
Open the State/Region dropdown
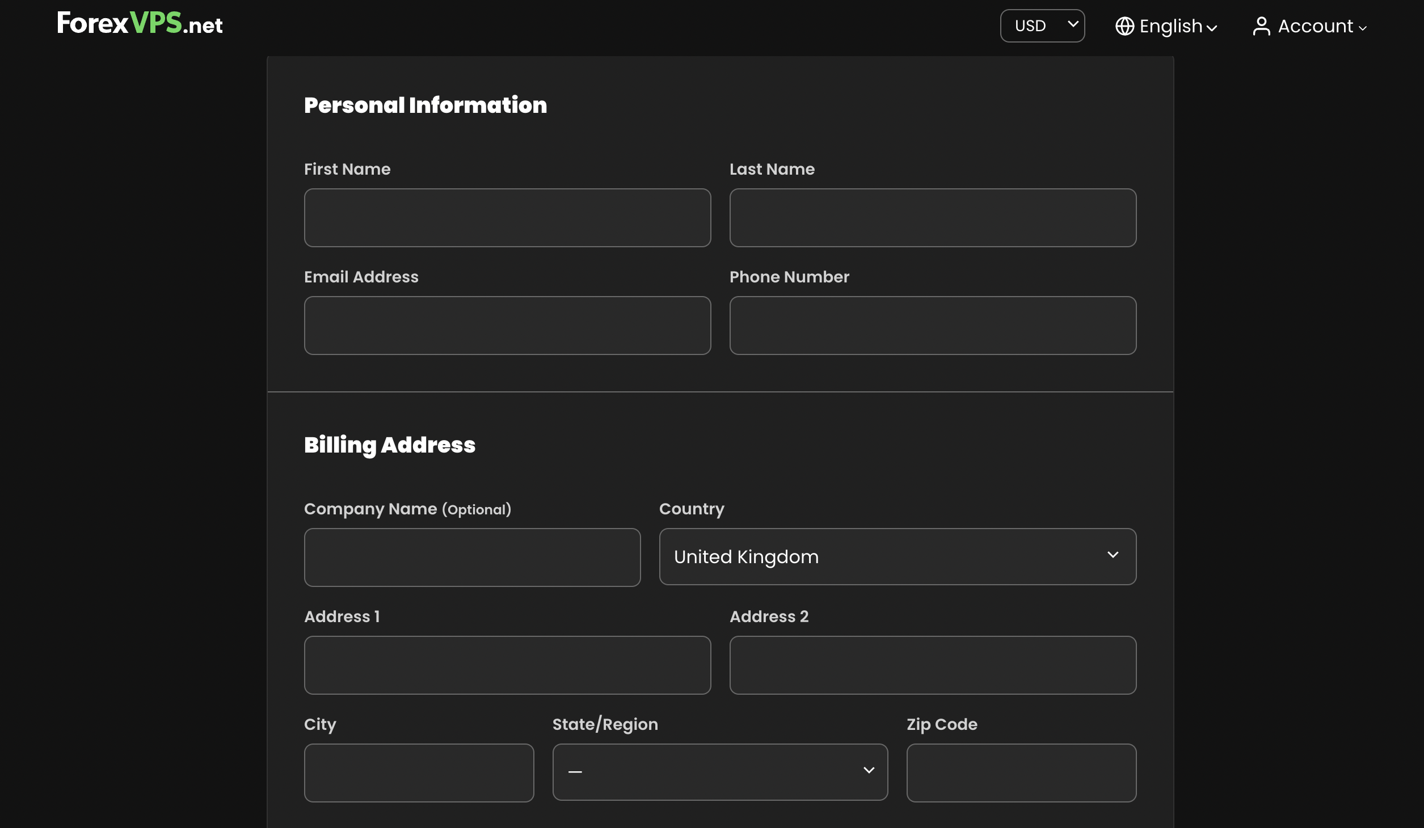click(719, 771)
